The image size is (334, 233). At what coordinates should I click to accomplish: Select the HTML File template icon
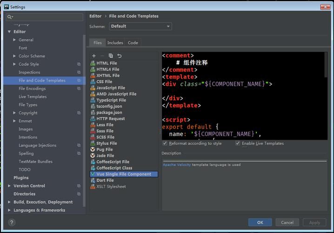click(x=93, y=63)
